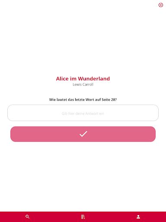Switch to the bookshelf tab in bottom bar

tap(83, 217)
